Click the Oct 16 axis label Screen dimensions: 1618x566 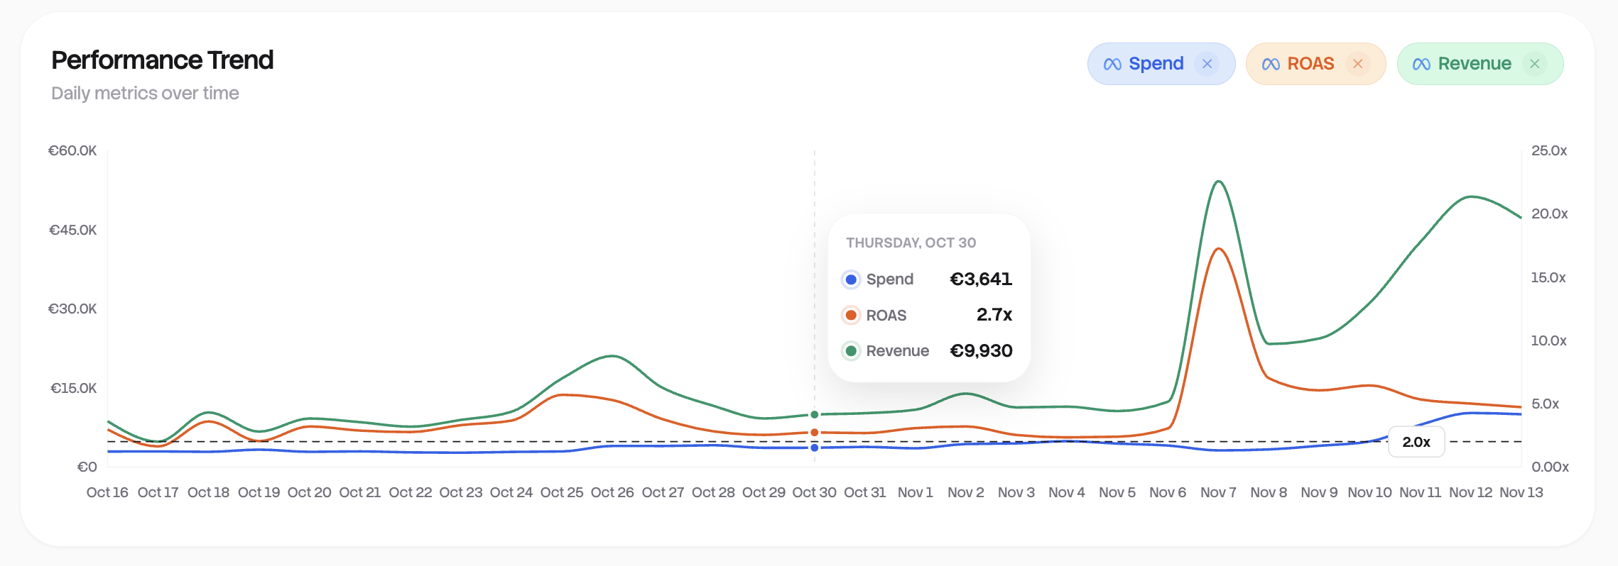107,492
